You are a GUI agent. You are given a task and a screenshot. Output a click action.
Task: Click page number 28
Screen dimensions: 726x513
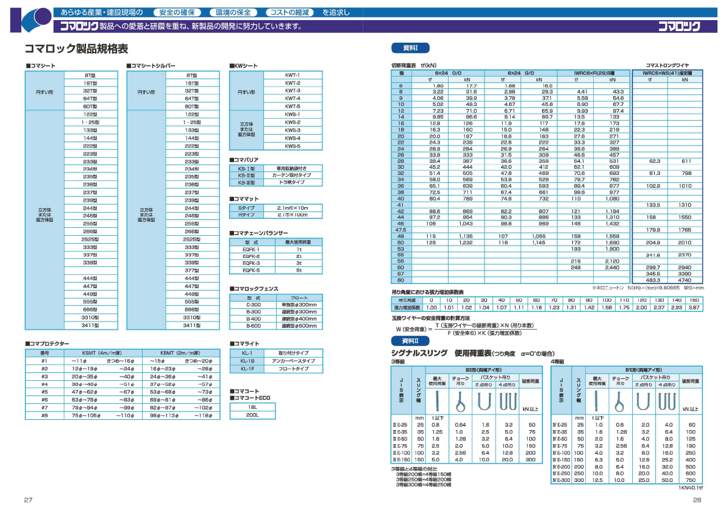point(697,500)
